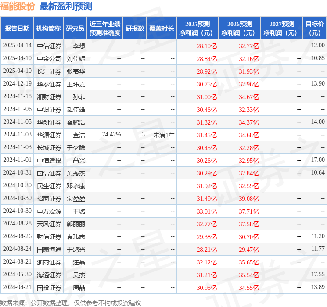Image resolution: width=327 pixels, height=307 pixels.
Task: Select the 2027预测净利润 column header
Action: tap(282, 29)
